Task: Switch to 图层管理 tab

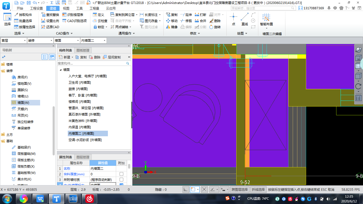Action: tap(83, 157)
